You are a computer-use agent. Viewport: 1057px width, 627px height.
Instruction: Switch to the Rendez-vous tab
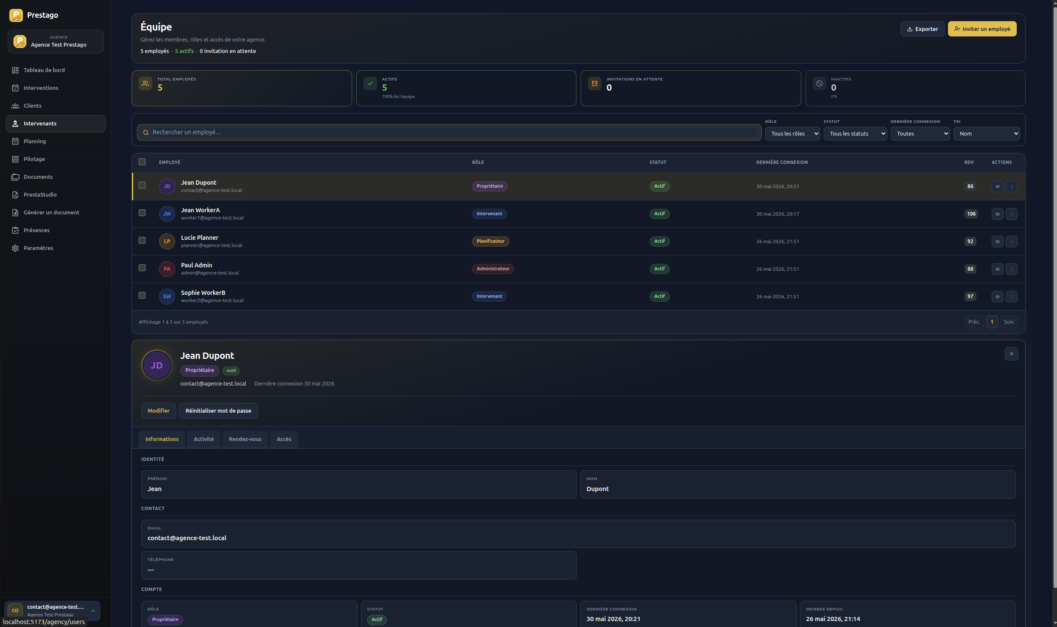click(x=245, y=439)
